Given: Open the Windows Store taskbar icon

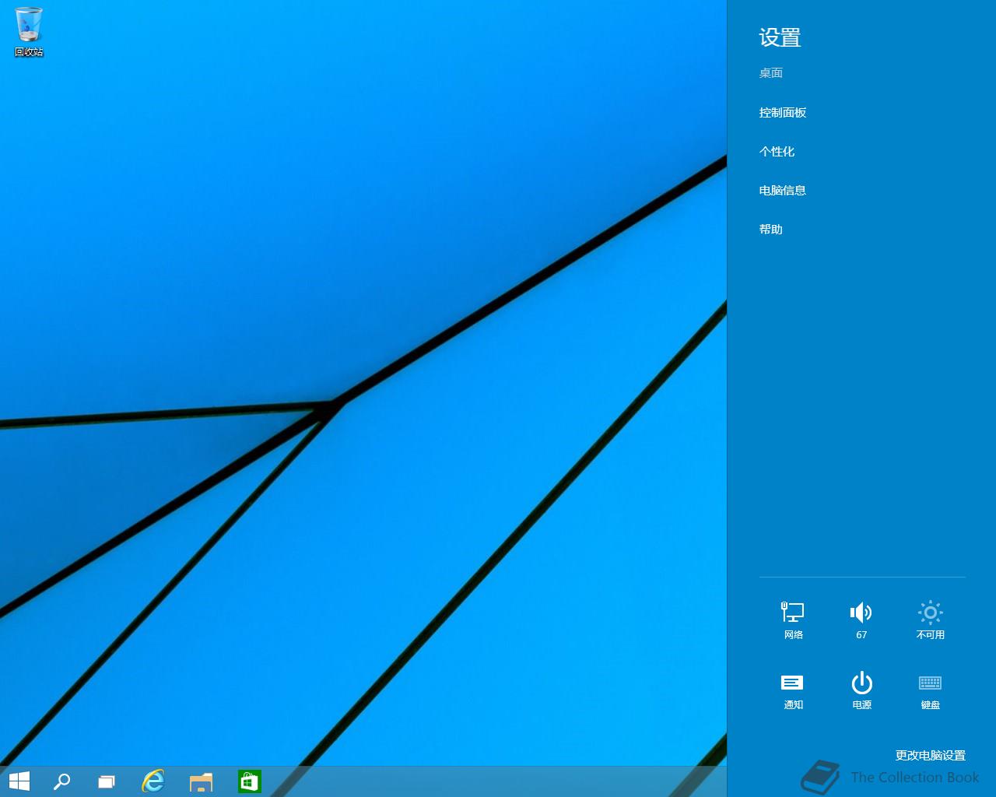Looking at the screenshot, I should pos(249,781).
